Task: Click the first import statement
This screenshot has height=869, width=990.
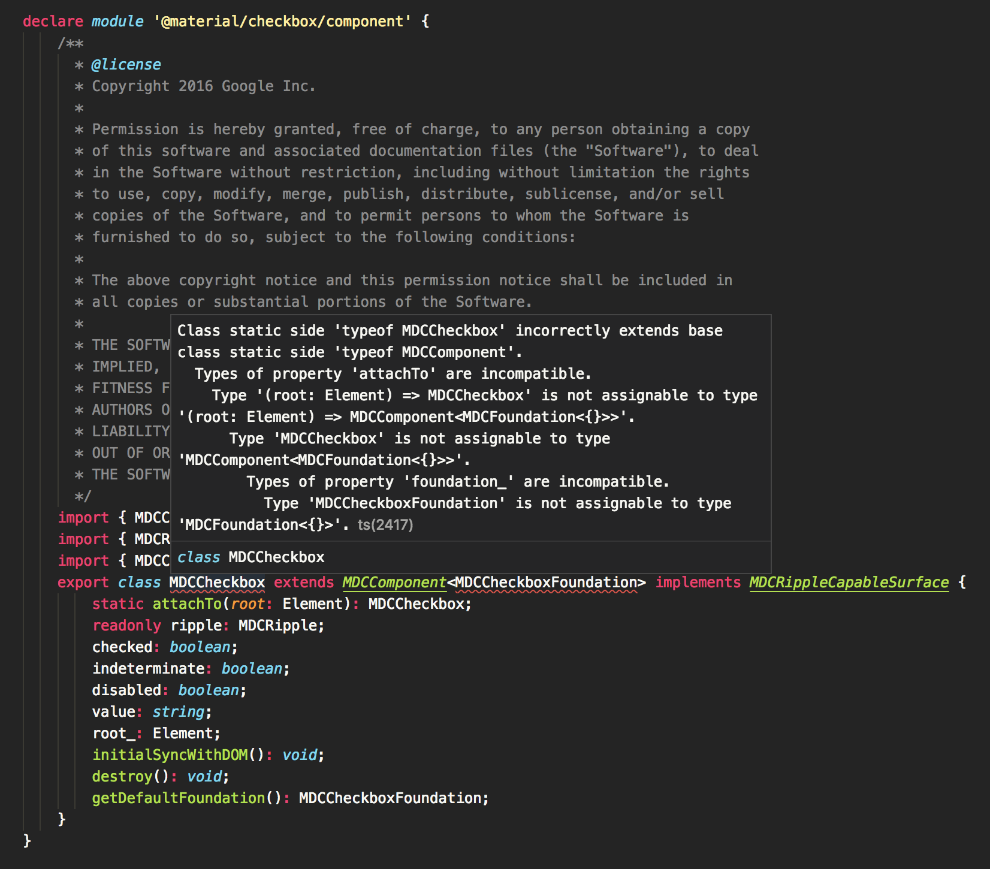Action: click(x=83, y=517)
